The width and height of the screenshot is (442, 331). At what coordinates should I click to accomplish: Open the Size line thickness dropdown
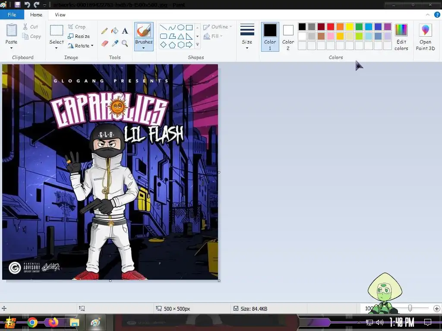247,37
